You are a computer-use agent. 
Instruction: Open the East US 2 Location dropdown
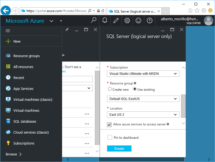(143, 115)
